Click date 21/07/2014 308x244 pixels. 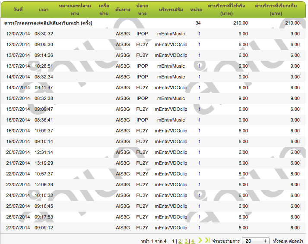18,163
